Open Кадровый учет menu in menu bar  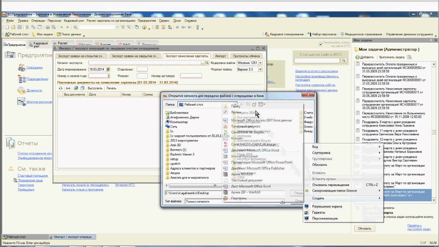click(x=74, y=21)
